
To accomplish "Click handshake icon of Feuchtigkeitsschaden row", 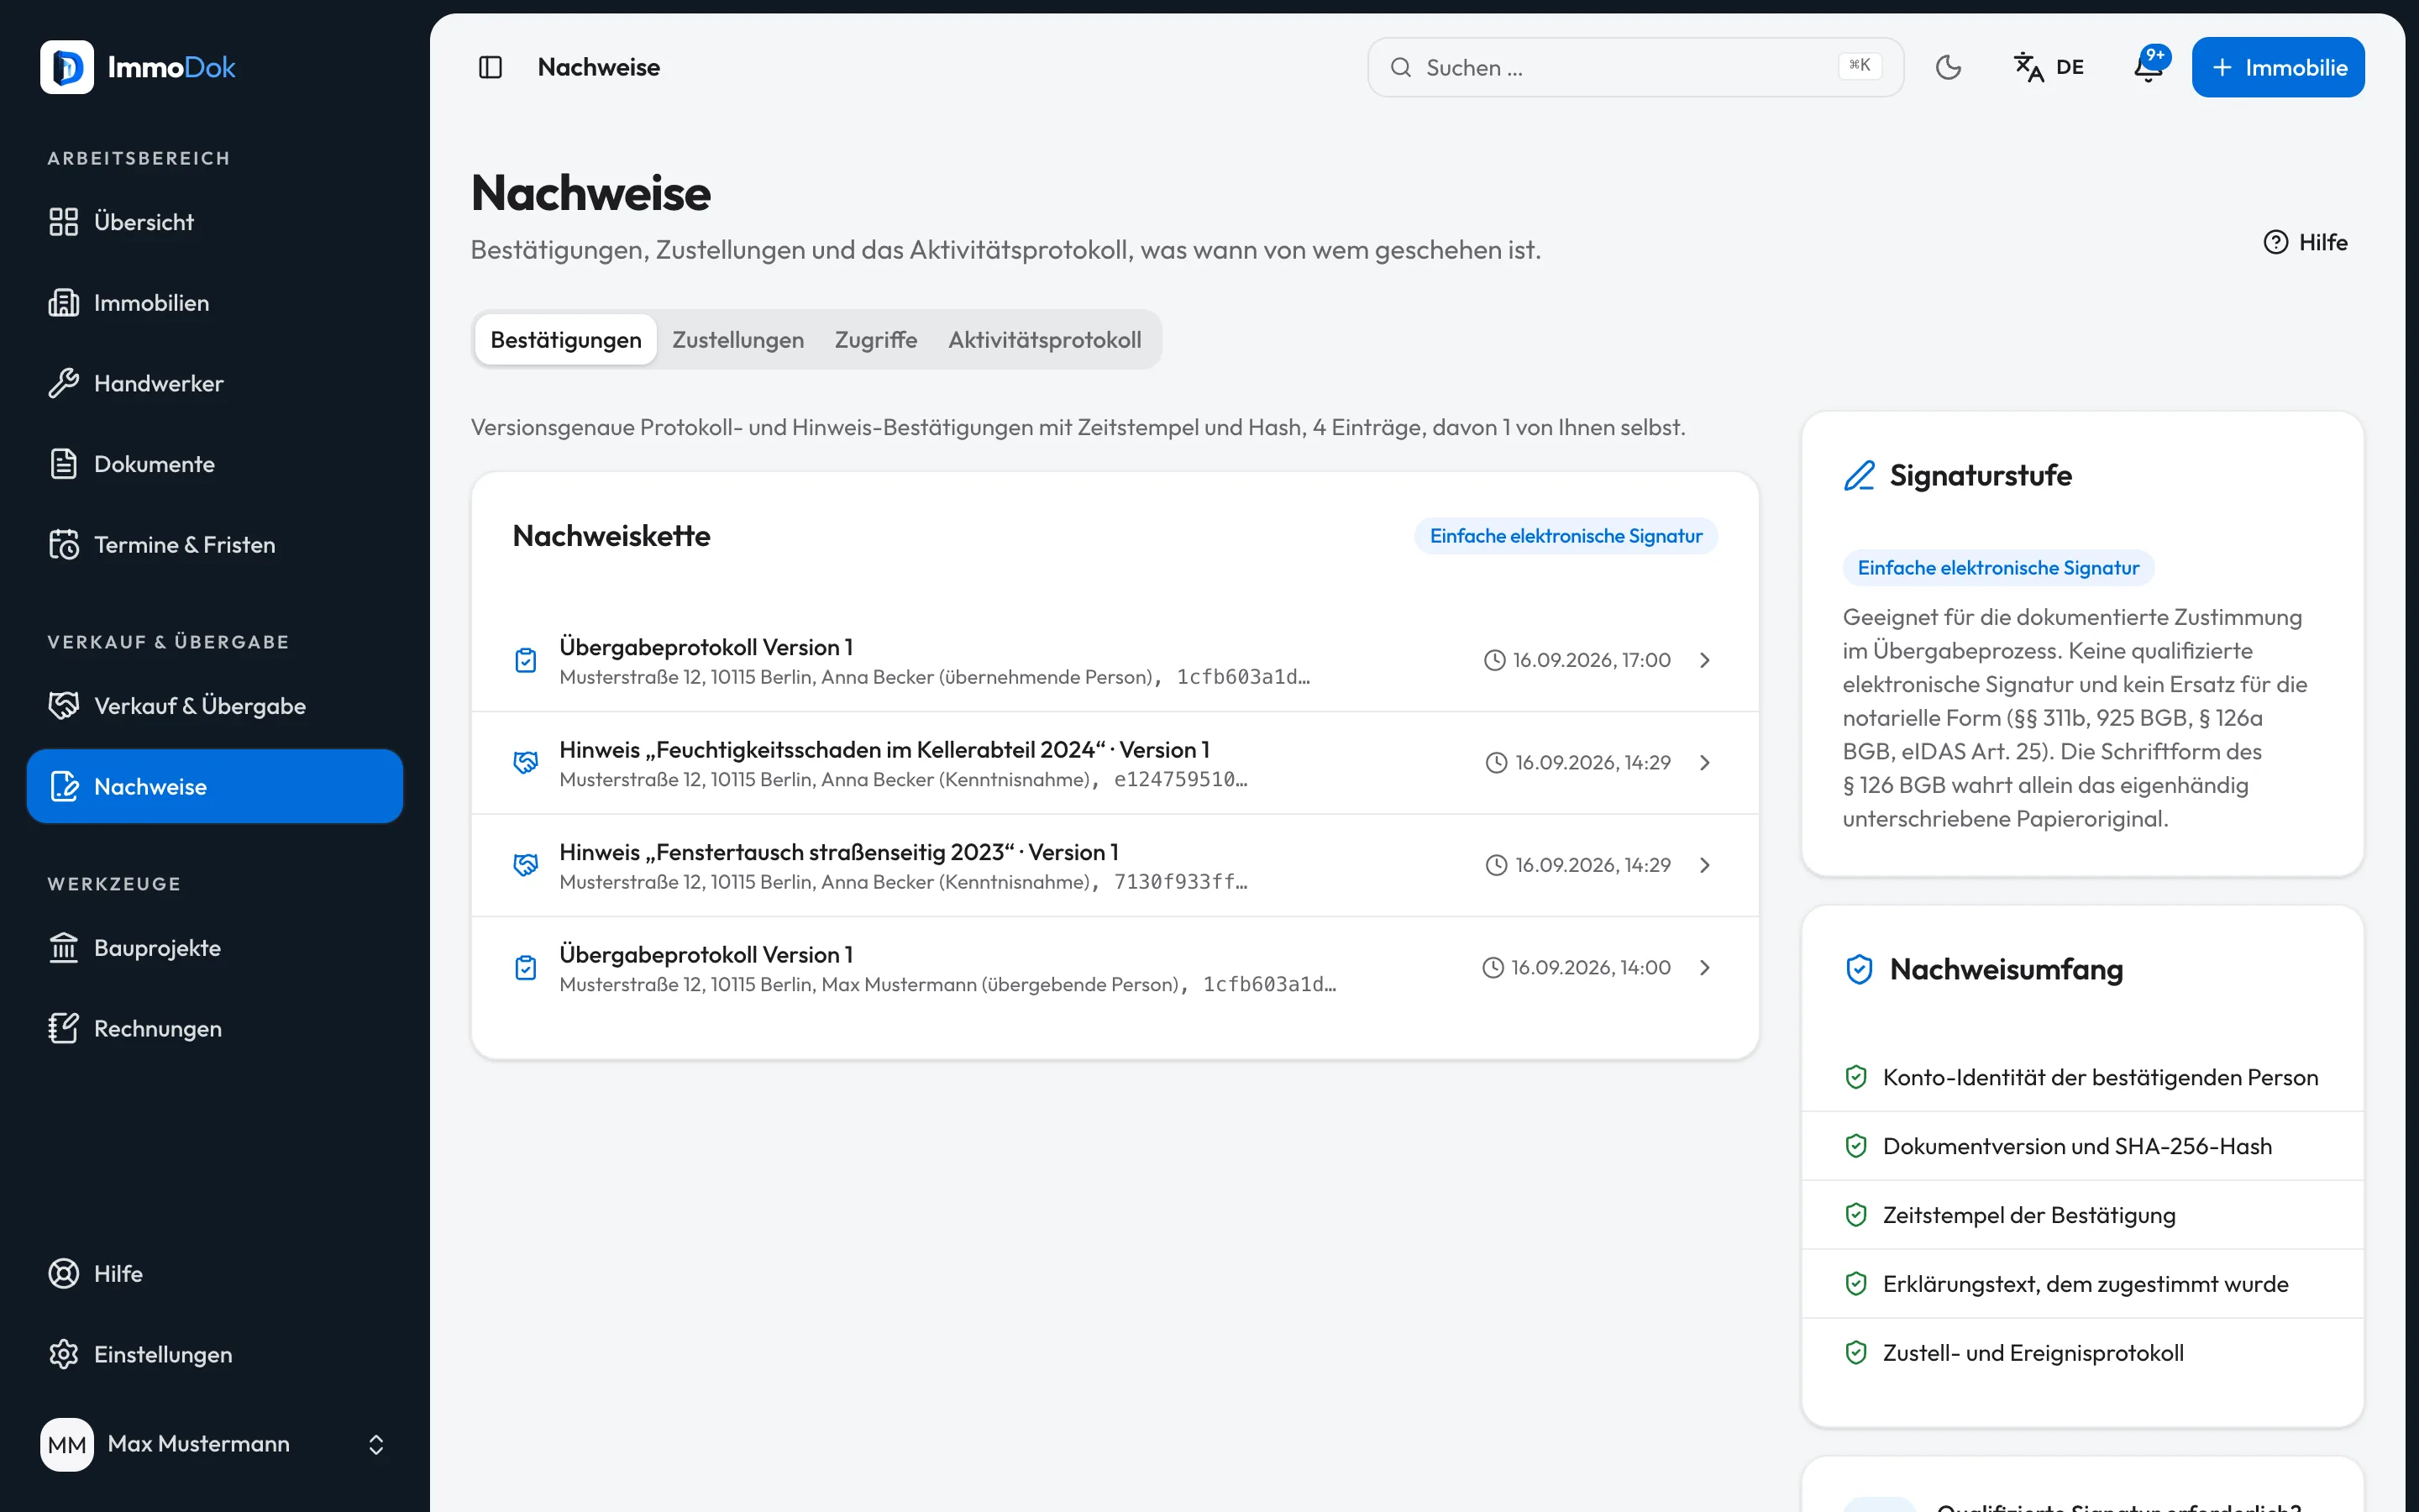I will point(526,762).
